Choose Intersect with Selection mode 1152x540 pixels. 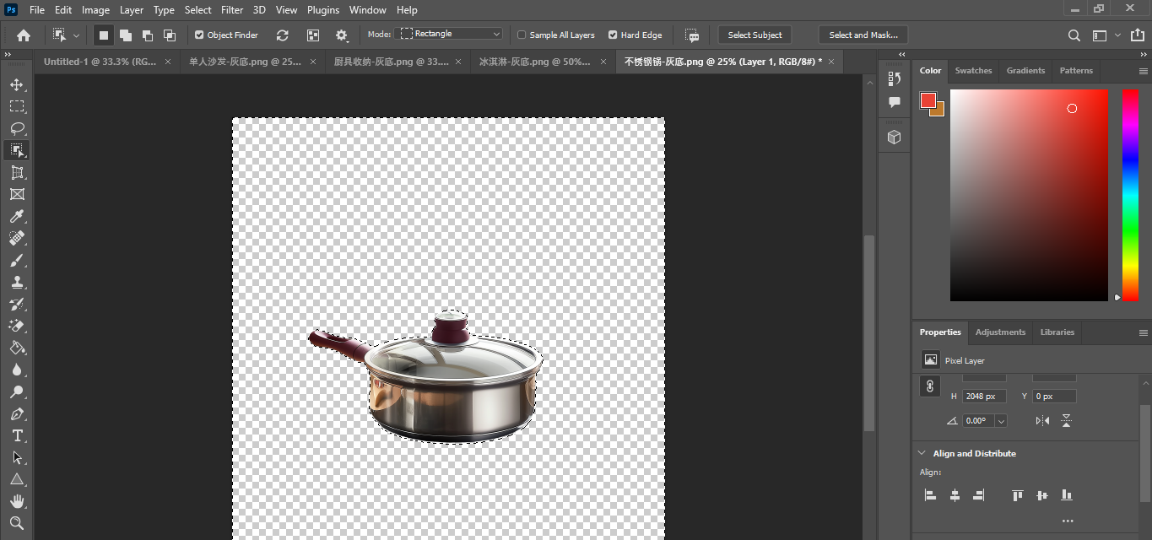(170, 35)
